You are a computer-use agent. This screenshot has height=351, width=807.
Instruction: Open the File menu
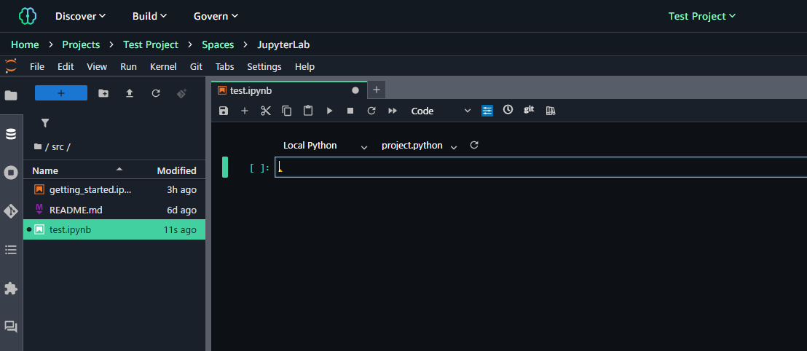(x=37, y=67)
